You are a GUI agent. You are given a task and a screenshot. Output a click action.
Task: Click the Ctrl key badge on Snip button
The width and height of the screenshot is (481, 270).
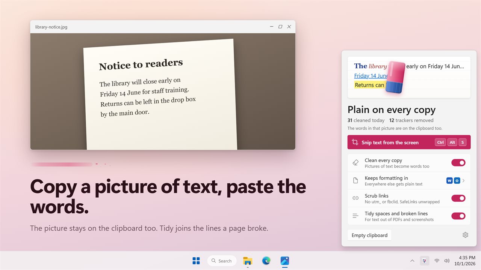[x=440, y=142]
